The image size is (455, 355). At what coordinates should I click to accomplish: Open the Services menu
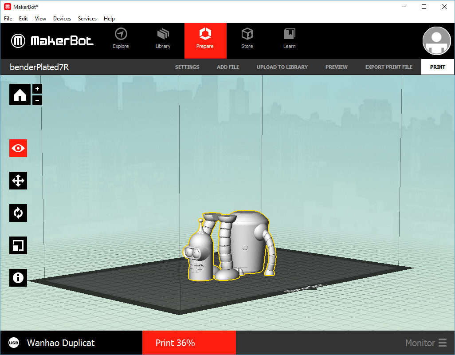(x=87, y=19)
